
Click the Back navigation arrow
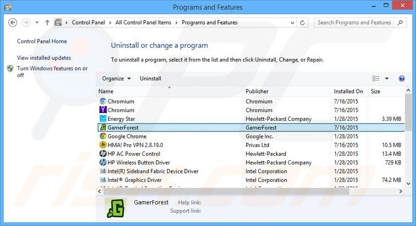click(x=13, y=23)
